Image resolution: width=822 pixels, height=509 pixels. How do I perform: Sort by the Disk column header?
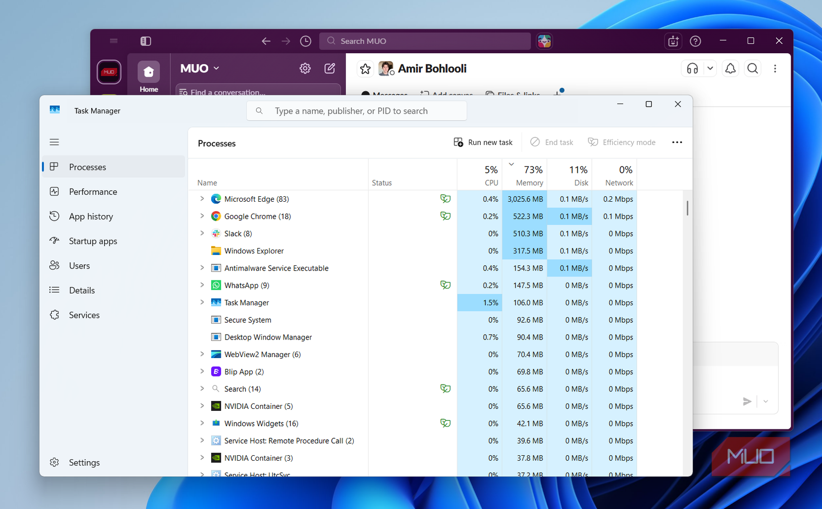[x=569, y=175]
